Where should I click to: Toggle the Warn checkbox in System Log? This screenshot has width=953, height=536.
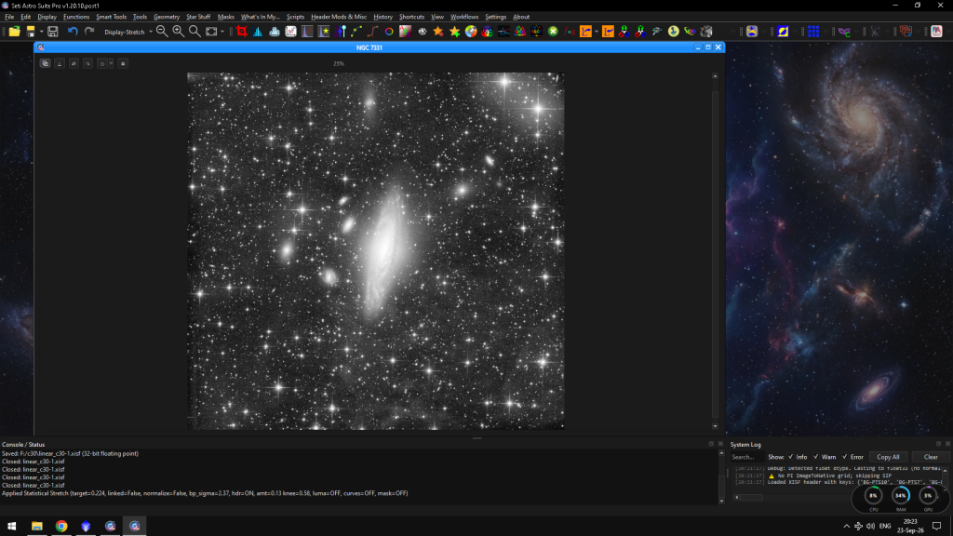816,457
